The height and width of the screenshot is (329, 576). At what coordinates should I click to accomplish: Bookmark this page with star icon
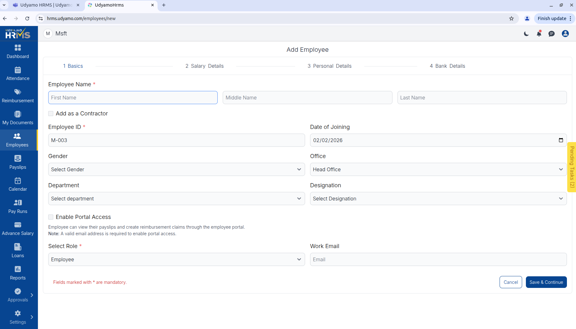pyautogui.click(x=511, y=19)
